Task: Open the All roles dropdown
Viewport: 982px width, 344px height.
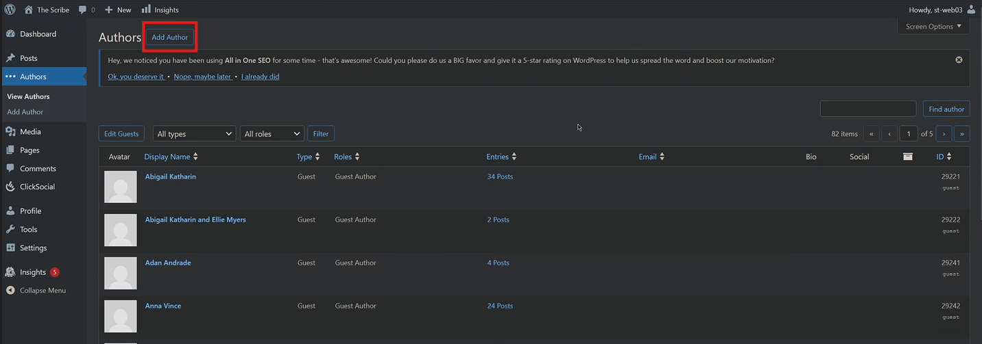Action: click(272, 134)
